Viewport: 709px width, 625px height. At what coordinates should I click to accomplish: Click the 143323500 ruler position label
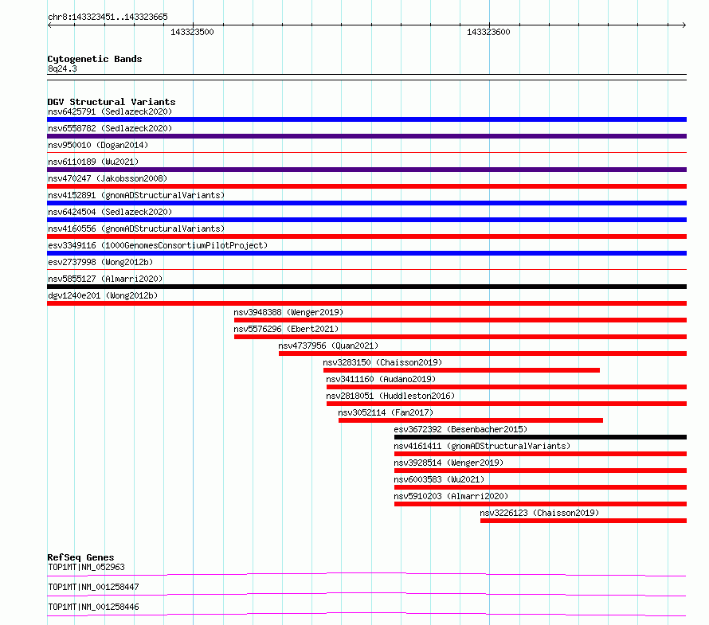[192, 32]
